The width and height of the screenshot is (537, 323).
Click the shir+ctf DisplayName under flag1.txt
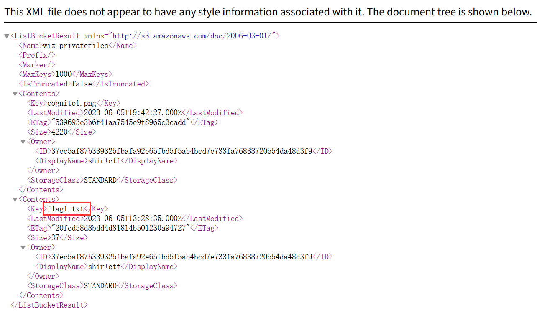104,267
